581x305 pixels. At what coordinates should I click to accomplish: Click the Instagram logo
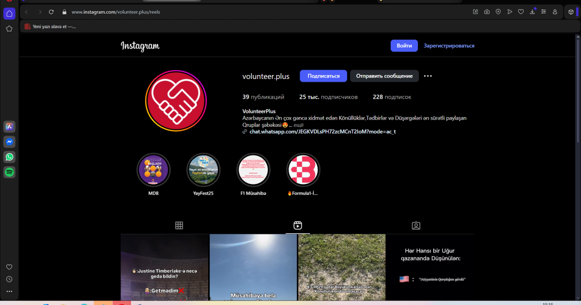(140, 46)
